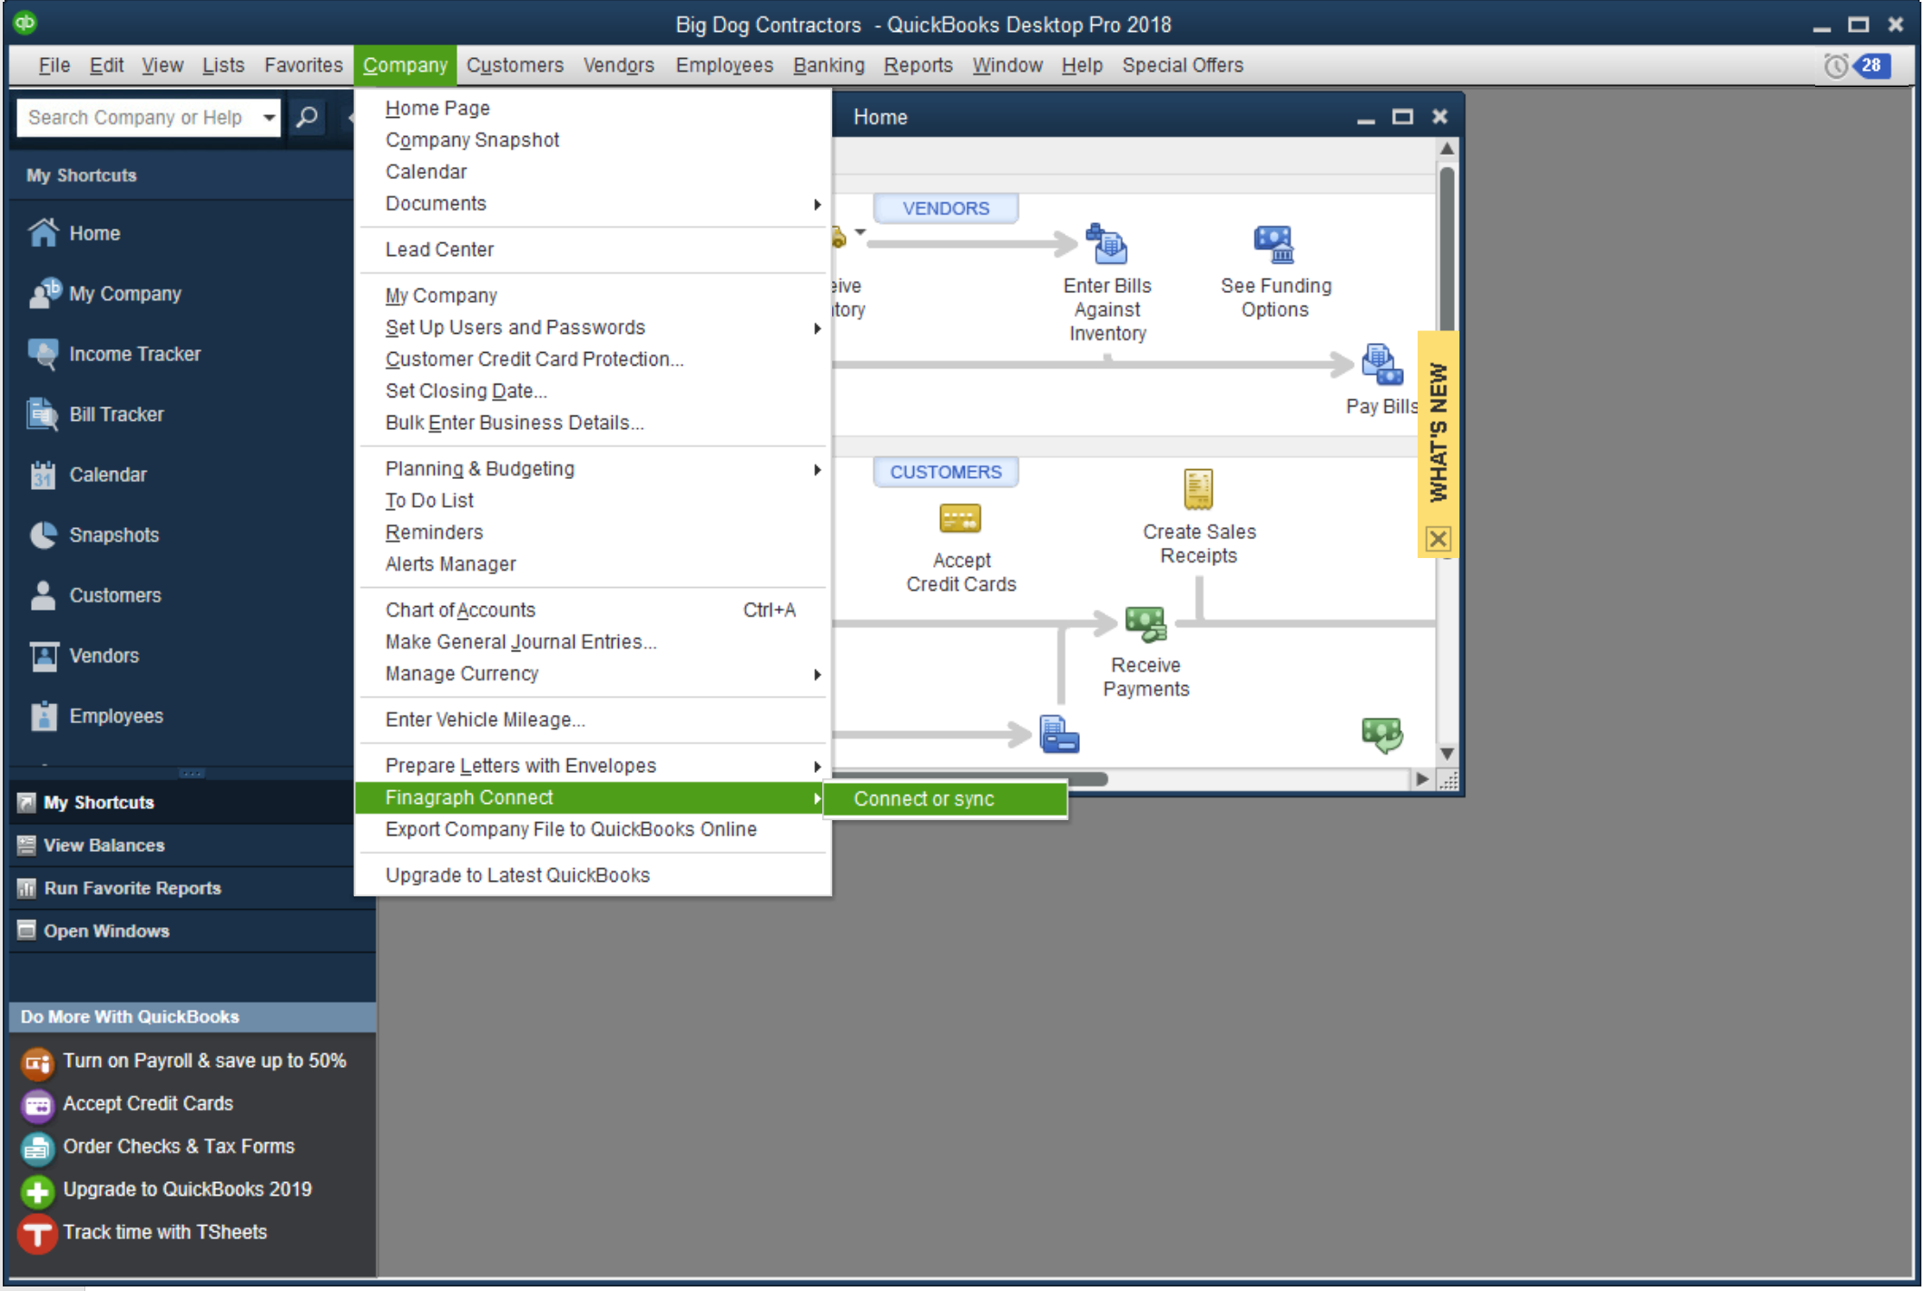This screenshot has height=1291, width=1925.
Task: Click scroll down arrow in Home window
Action: point(1447,753)
